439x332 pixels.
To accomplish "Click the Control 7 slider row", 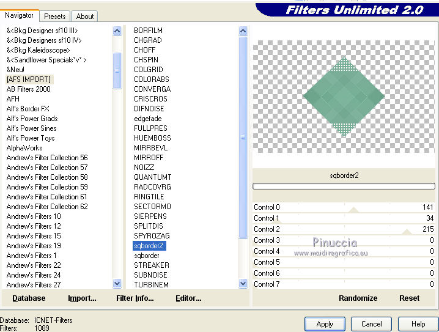I will pos(344,284).
